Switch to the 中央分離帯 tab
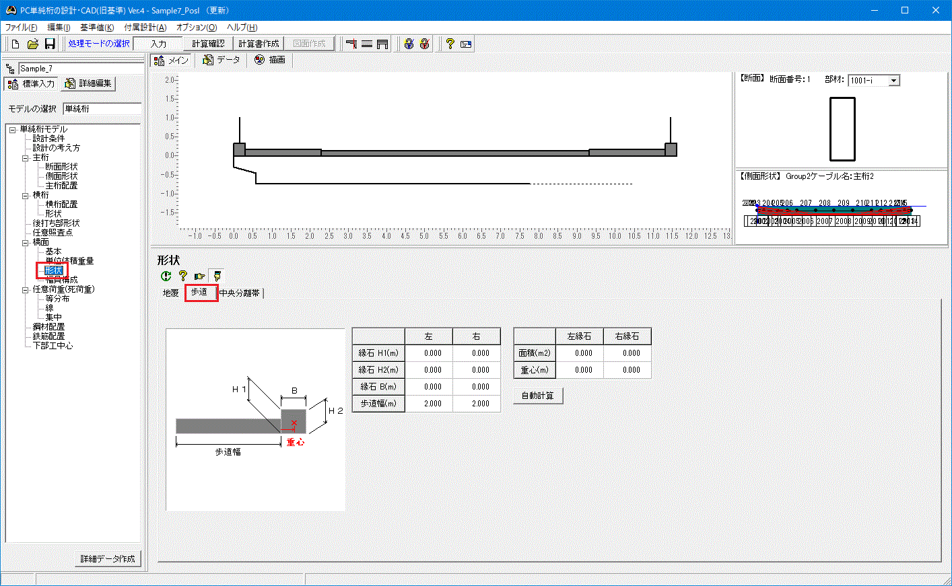952x586 pixels. coord(240,293)
